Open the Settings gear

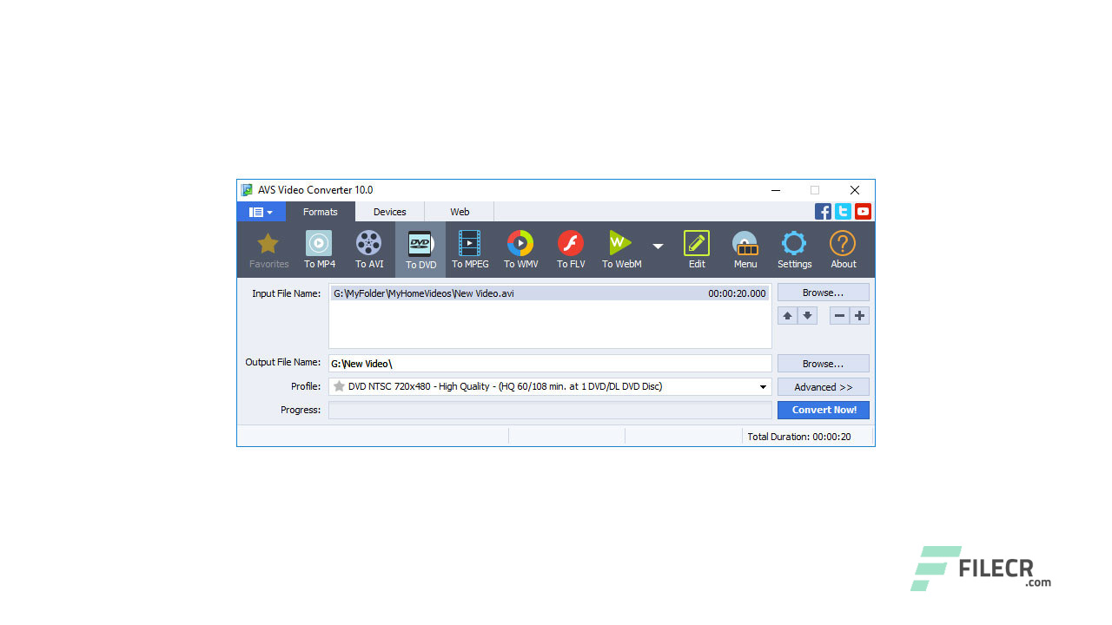point(794,250)
